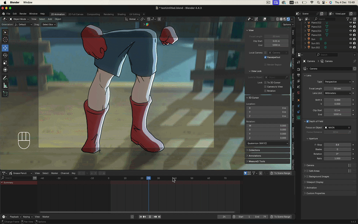Jump to the timeline's end frame
The width and height of the screenshot is (358, 224).
159,217
